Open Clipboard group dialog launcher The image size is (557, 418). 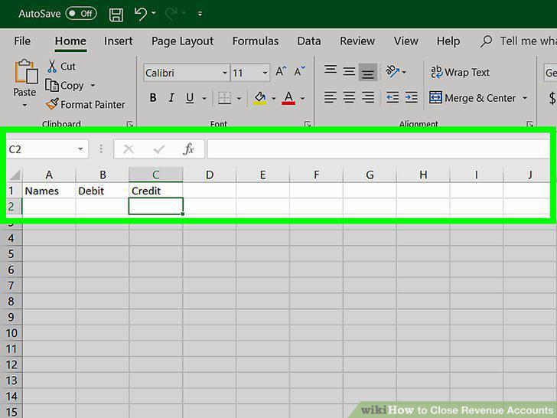tap(130, 124)
